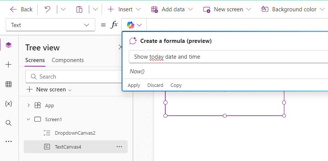
Task: Open the Text property dropdown
Action: [x=50, y=25]
